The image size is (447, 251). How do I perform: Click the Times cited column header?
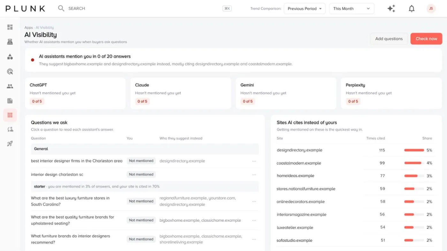coord(375,138)
